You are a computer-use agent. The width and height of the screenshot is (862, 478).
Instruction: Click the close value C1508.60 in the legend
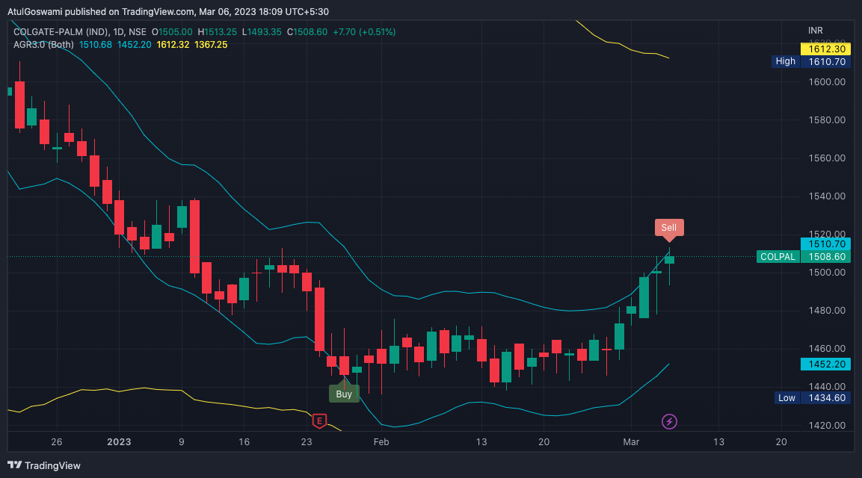pos(307,32)
